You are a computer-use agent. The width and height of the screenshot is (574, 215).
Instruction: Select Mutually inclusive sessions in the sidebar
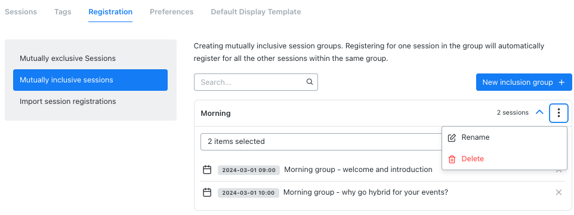(91, 80)
